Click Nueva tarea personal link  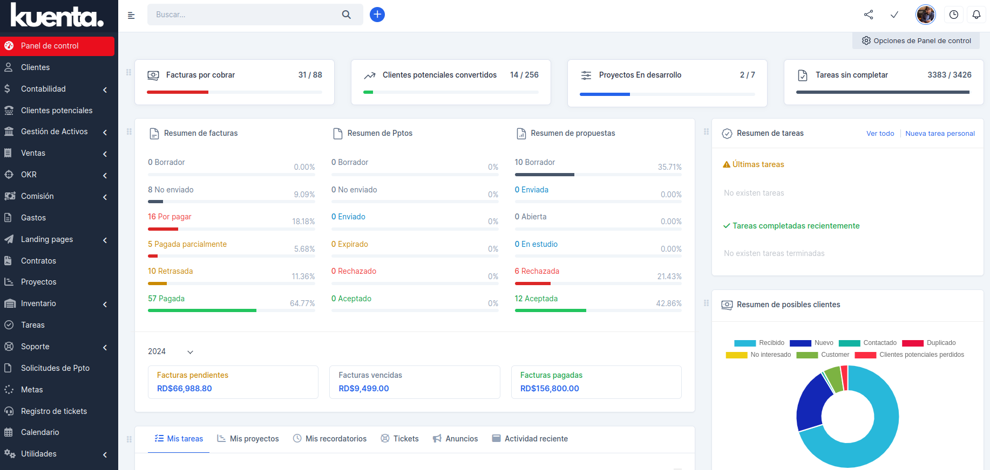point(940,134)
